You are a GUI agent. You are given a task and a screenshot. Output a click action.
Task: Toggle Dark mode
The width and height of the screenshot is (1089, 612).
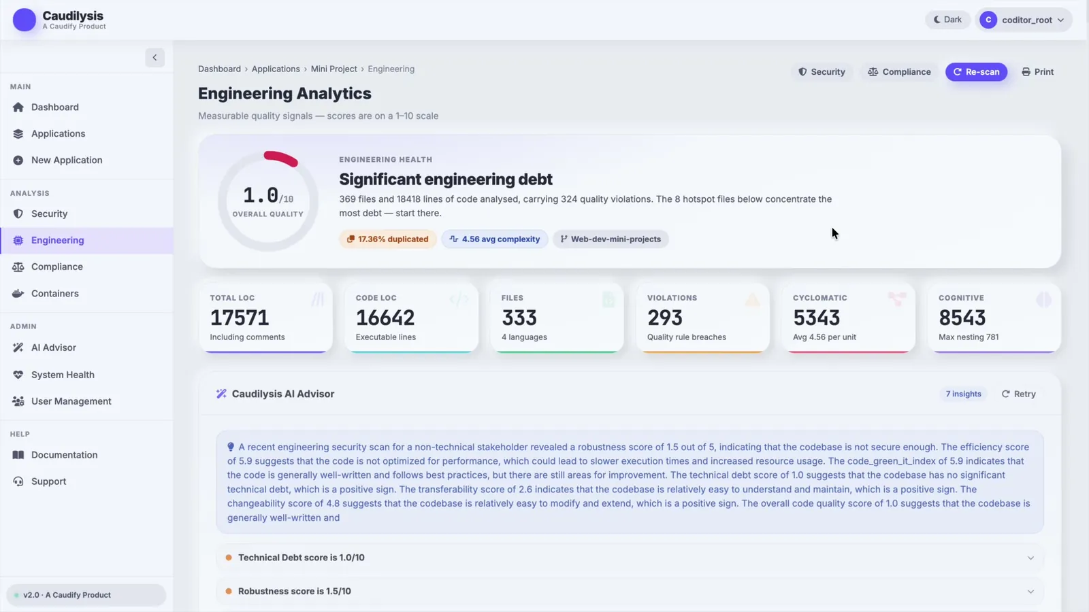[x=947, y=20]
